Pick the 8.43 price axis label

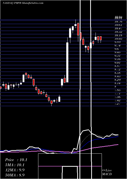(117, 76)
